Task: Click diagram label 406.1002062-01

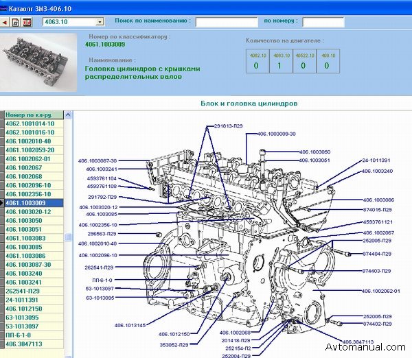Action: tap(381, 291)
